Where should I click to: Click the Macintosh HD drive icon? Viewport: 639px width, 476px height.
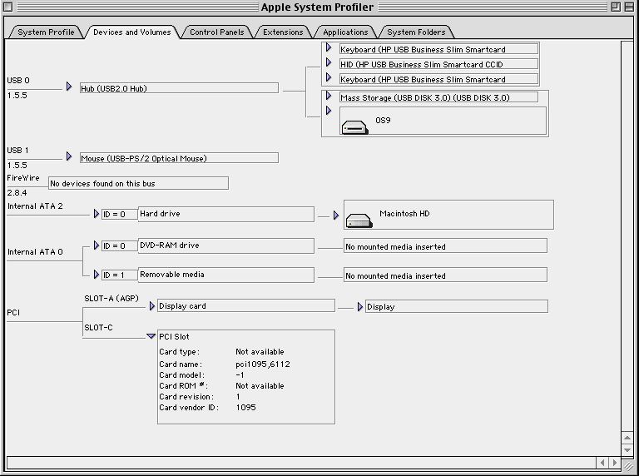pos(359,221)
